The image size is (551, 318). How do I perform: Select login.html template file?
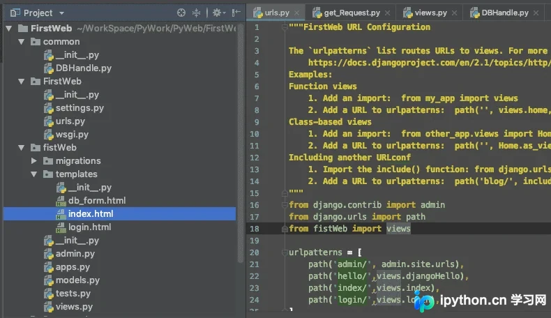tap(89, 227)
